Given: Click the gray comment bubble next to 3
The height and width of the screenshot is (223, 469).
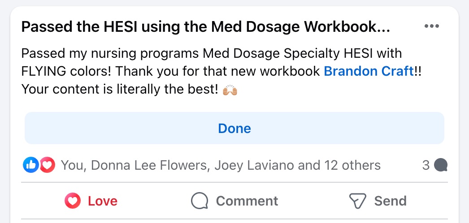Looking at the screenshot, I should (441, 165).
